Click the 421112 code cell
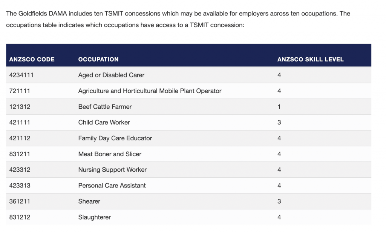This screenshot has width=386, height=232. pyautogui.click(x=20, y=138)
